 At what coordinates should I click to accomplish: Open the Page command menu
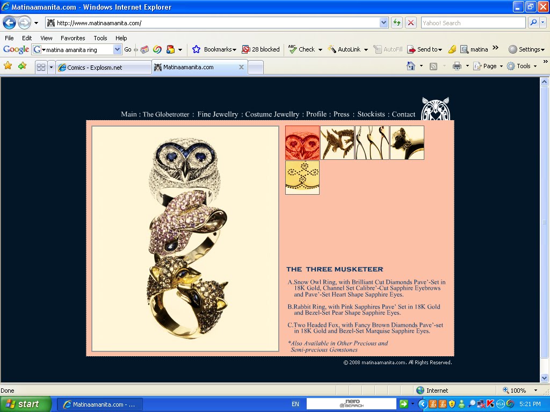[488, 66]
